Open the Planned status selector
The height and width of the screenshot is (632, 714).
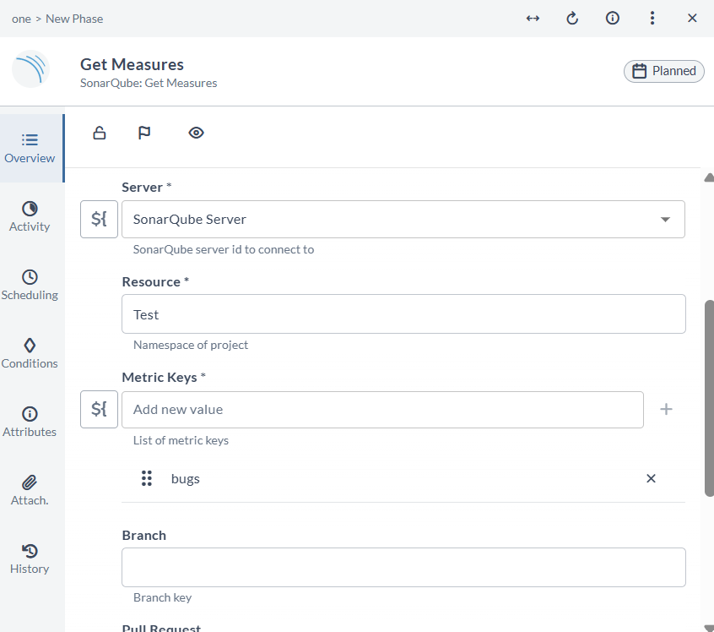(x=664, y=71)
